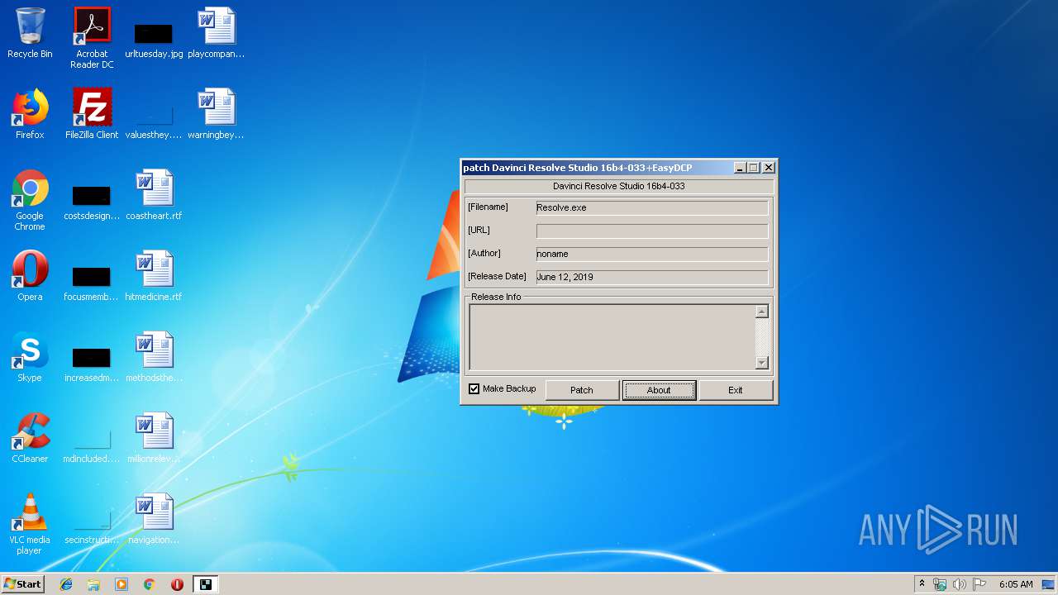Viewport: 1058px width, 595px height.
Task: Open the Recycle Bin desktop icon
Action: tap(30, 33)
